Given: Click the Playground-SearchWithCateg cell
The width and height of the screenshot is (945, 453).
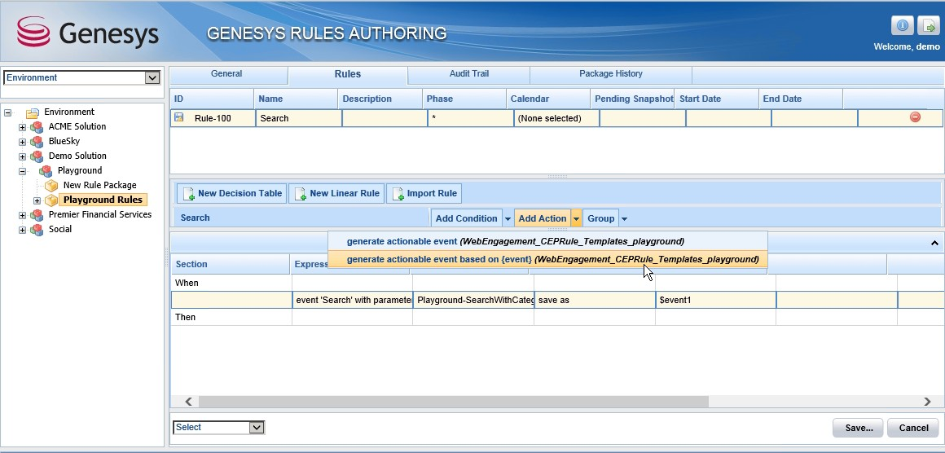Looking at the screenshot, I should [x=473, y=299].
